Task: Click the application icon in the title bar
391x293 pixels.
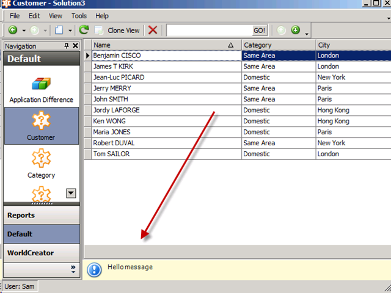Action: coord(6,4)
